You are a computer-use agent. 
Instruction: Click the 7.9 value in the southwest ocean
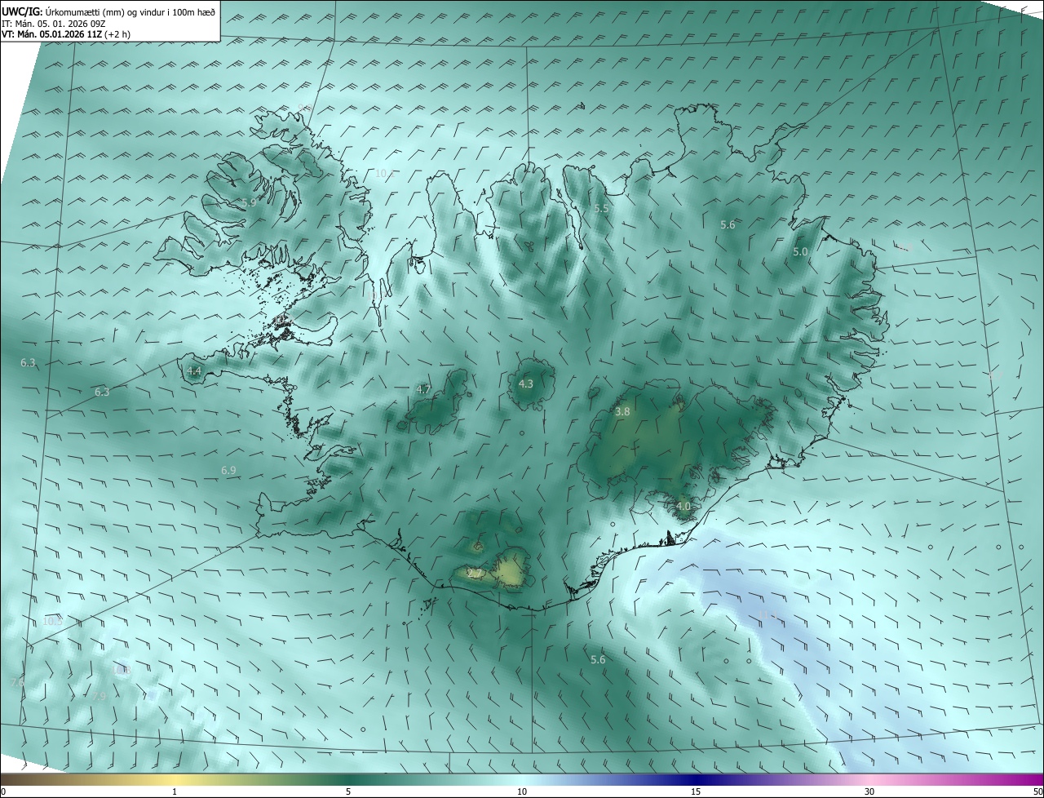coord(99,696)
